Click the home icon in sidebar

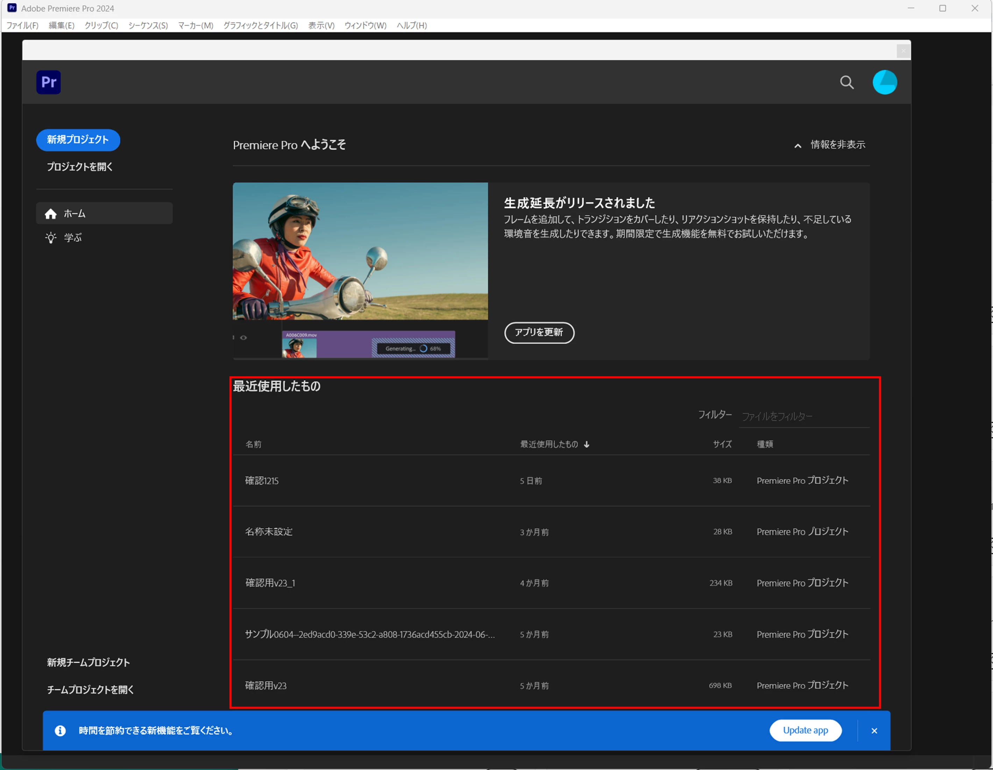click(50, 214)
